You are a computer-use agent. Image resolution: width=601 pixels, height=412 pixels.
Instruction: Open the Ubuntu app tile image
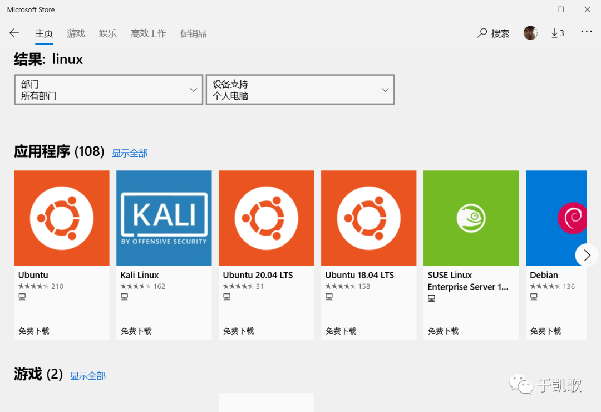pyautogui.click(x=62, y=218)
